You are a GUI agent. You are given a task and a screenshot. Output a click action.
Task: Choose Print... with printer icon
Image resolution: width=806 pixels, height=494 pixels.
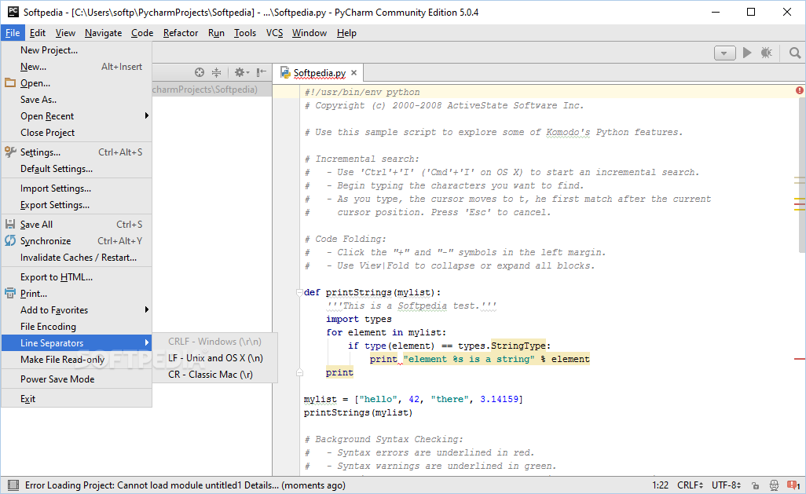coord(76,294)
